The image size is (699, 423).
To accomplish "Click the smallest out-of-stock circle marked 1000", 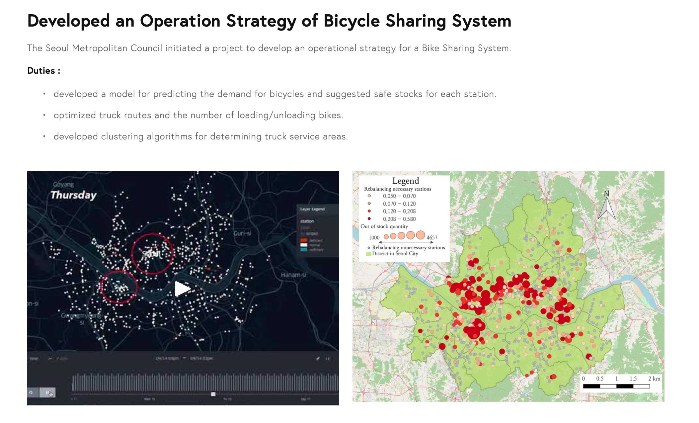I will coord(386,237).
